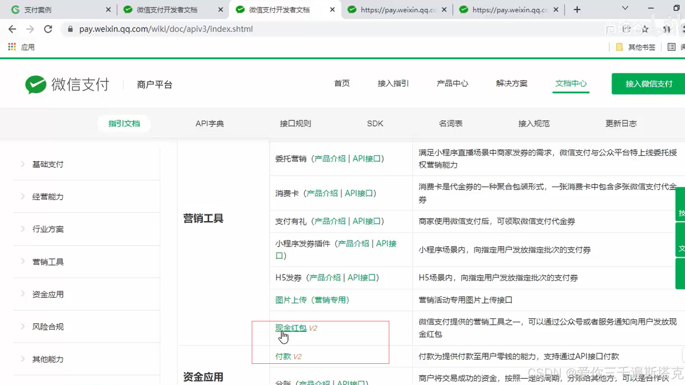Open a new browser tab with the plus button
Screen dimensions: 685x385
click(x=576, y=9)
